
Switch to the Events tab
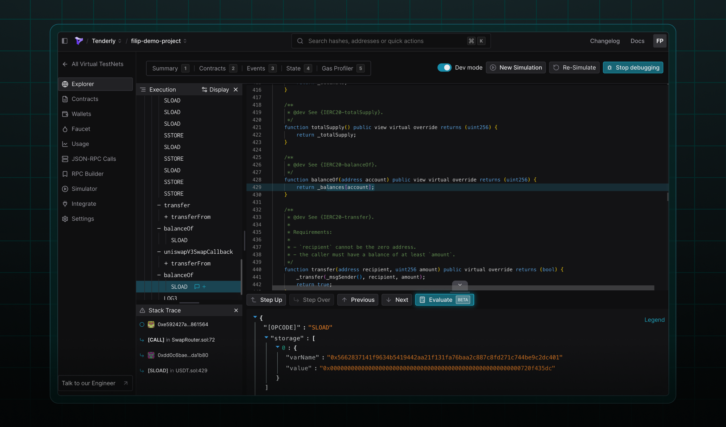256,68
